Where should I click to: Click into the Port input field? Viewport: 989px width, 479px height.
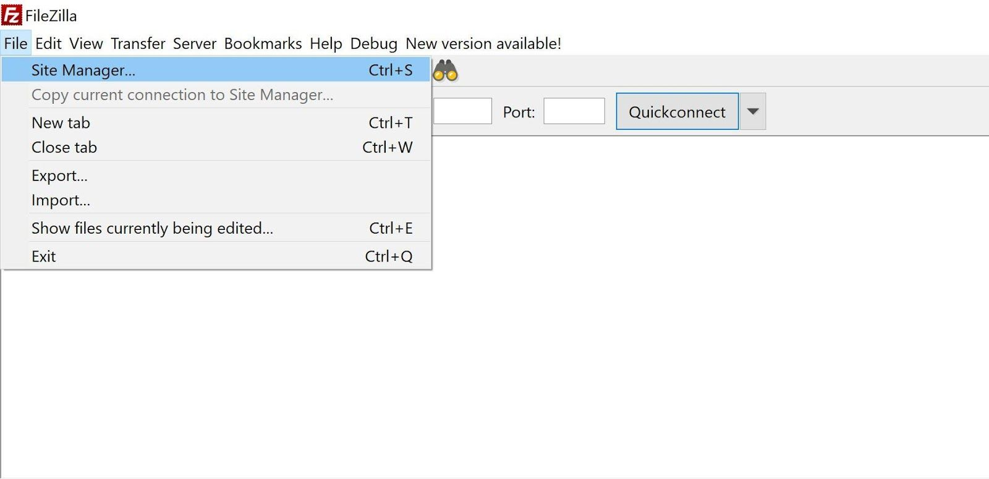[574, 111]
